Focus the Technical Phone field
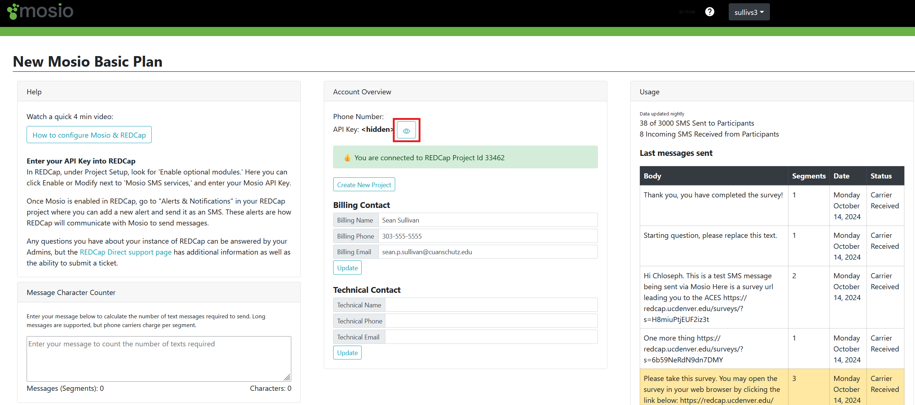Image resolution: width=915 pixels, height=405 pixels. point(491,321)
